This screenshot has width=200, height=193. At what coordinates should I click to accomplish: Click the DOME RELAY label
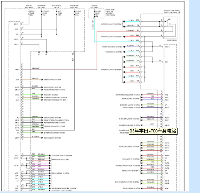pos(172,40)
